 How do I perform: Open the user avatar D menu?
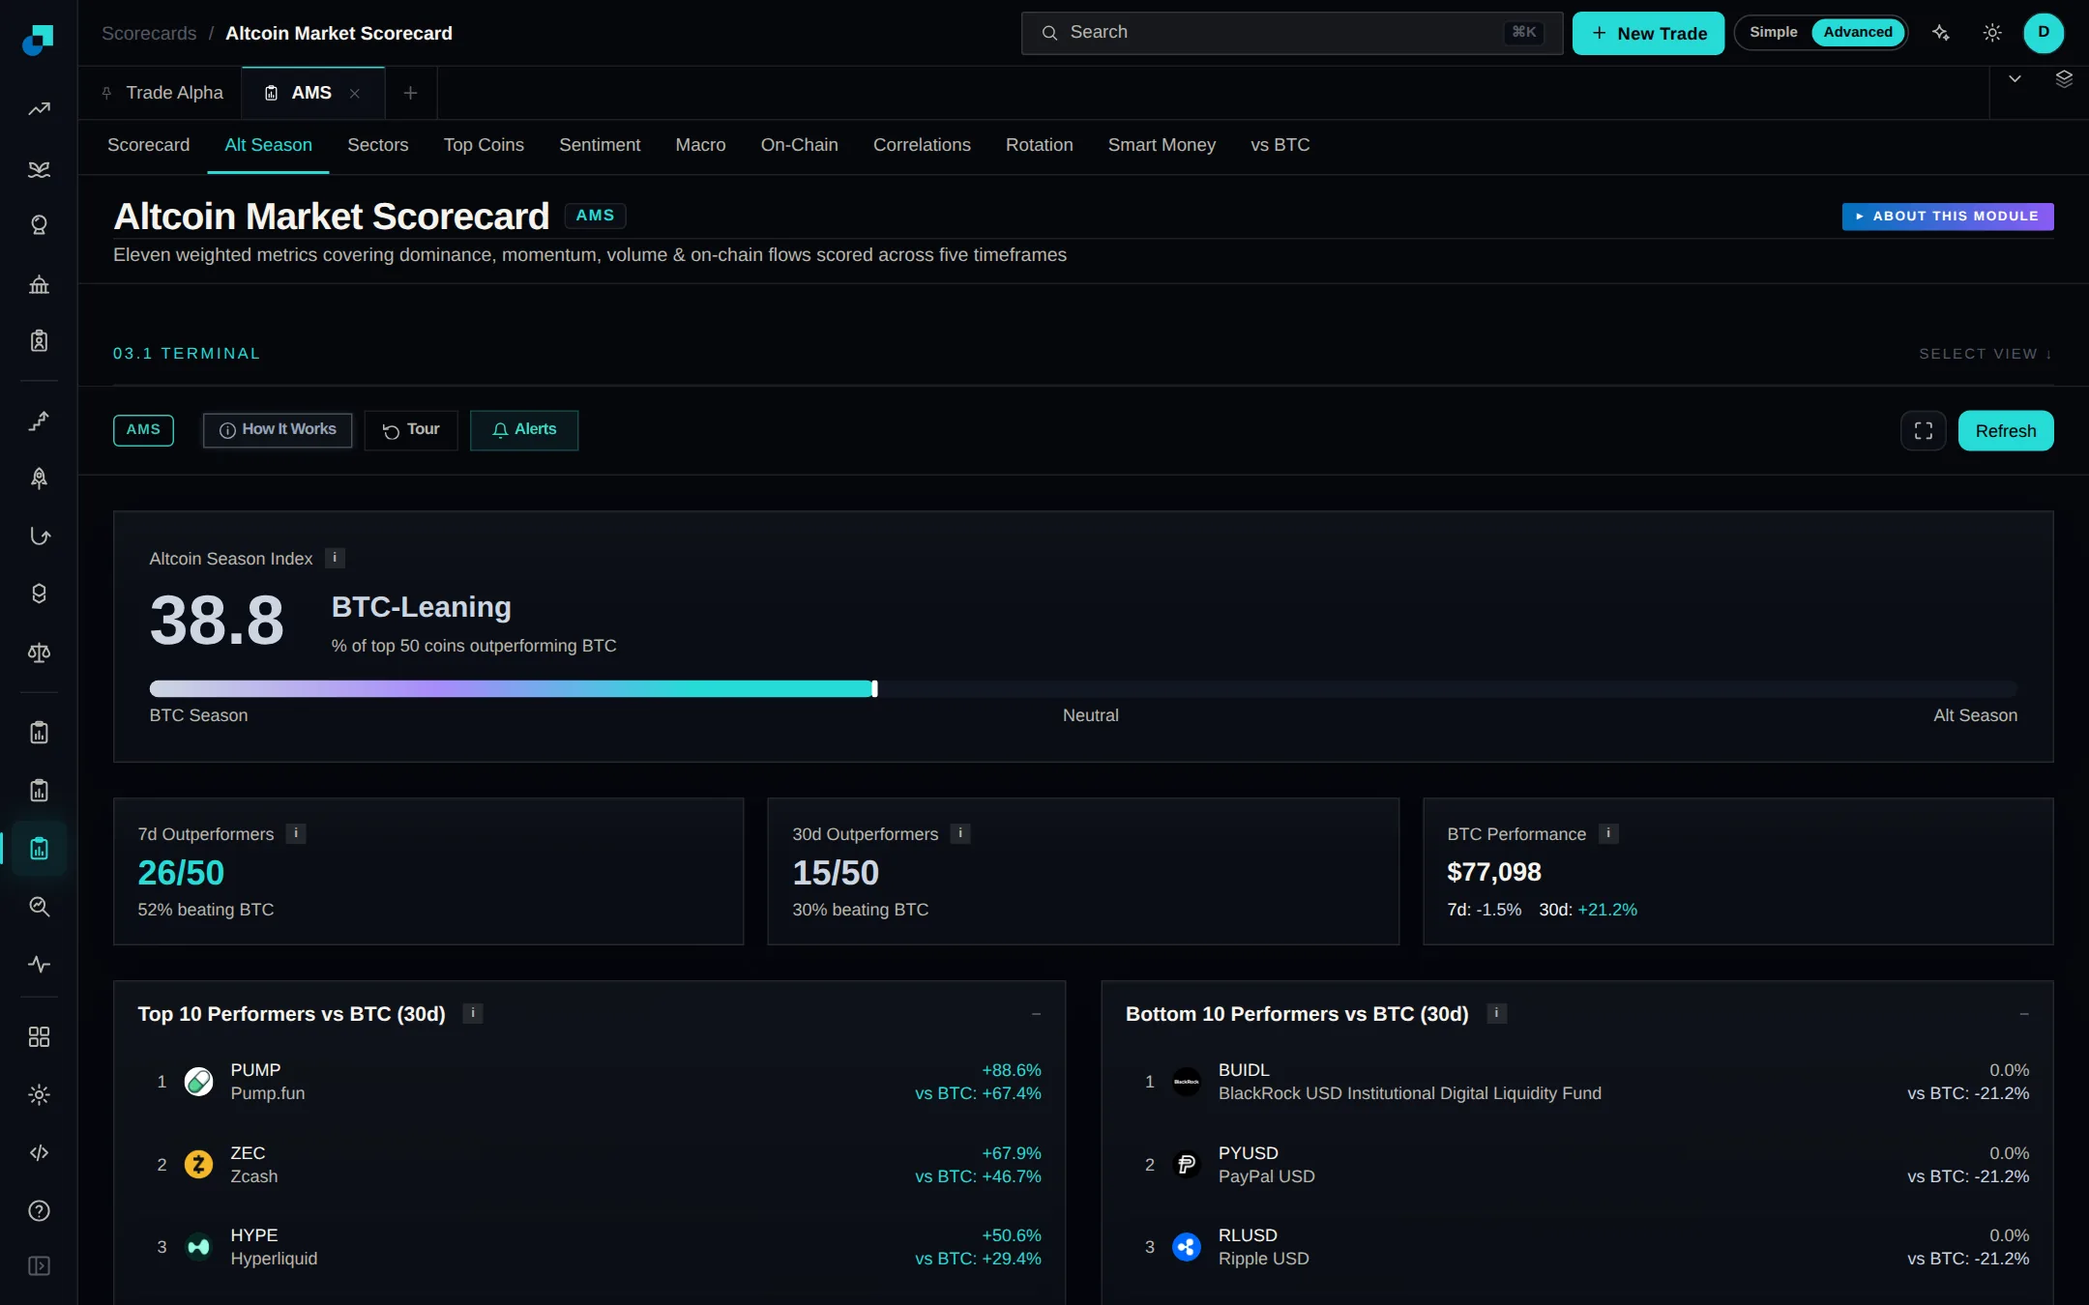[x=2044, y=33]
